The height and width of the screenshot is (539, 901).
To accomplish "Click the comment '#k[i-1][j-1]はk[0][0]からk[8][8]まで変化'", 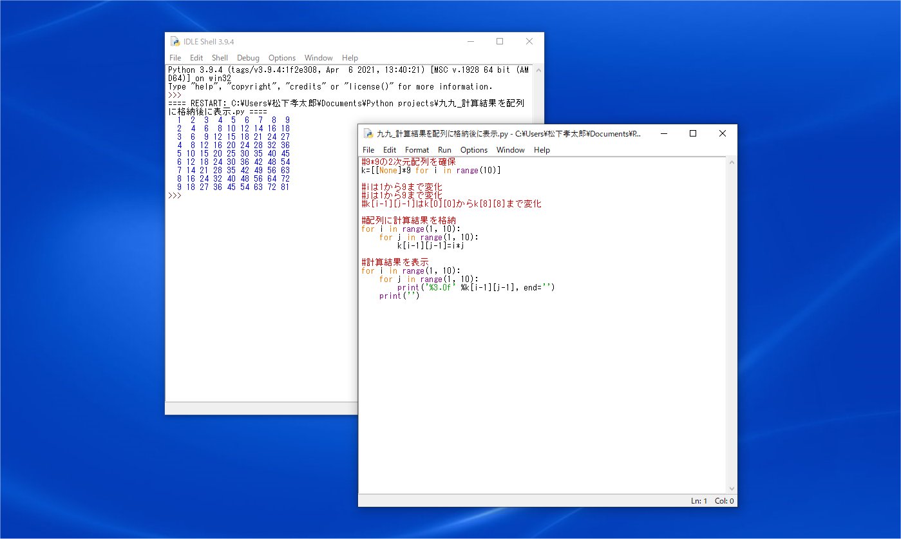I will pos(451,204).
